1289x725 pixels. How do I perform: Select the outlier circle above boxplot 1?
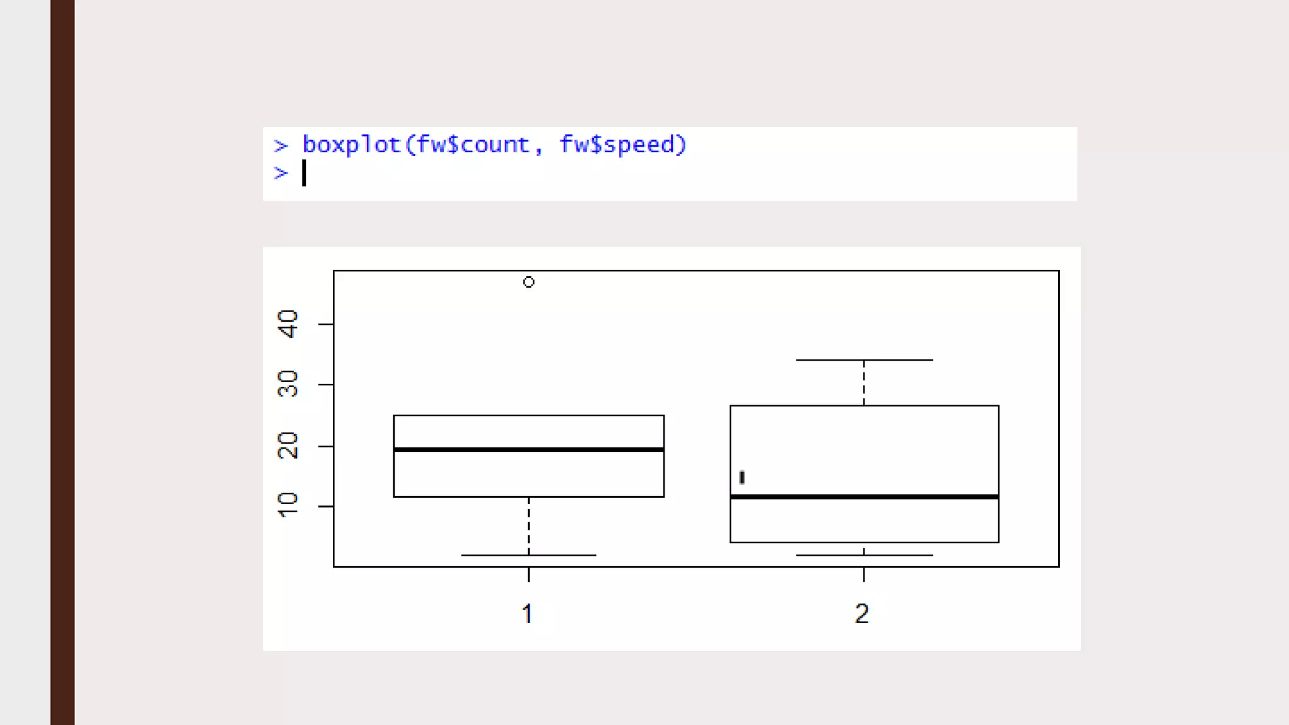pos(529,282)
